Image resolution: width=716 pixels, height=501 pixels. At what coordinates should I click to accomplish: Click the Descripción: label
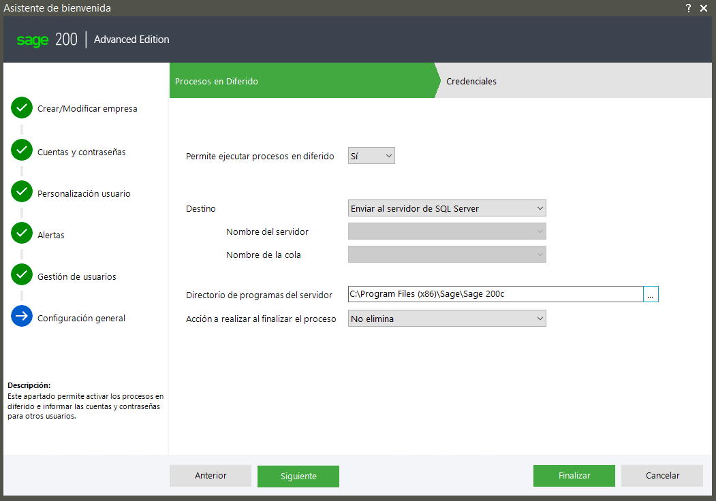[x=29, y=385]
